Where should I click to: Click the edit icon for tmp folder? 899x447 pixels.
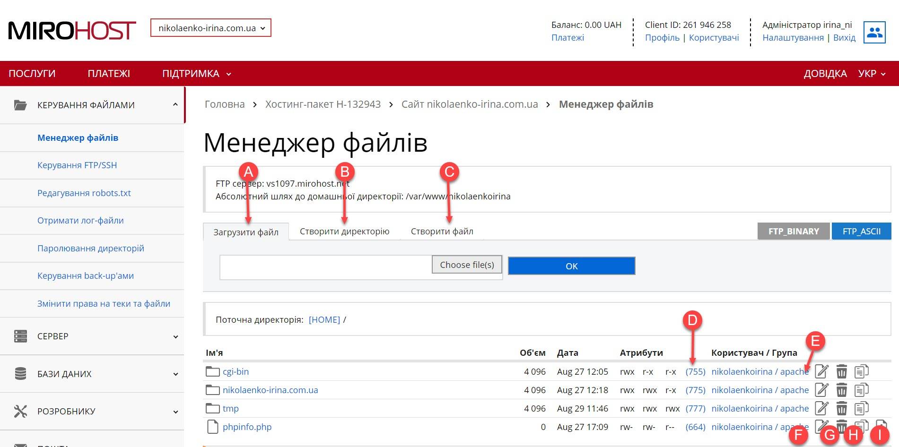tap(822, 408)
